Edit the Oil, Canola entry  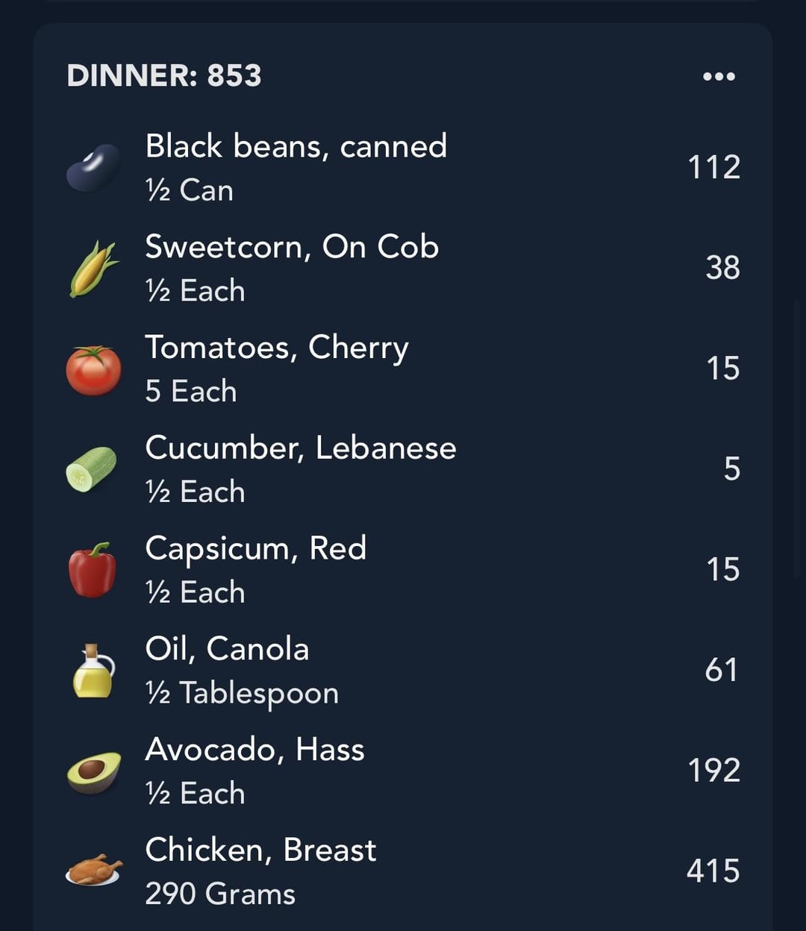403,671
